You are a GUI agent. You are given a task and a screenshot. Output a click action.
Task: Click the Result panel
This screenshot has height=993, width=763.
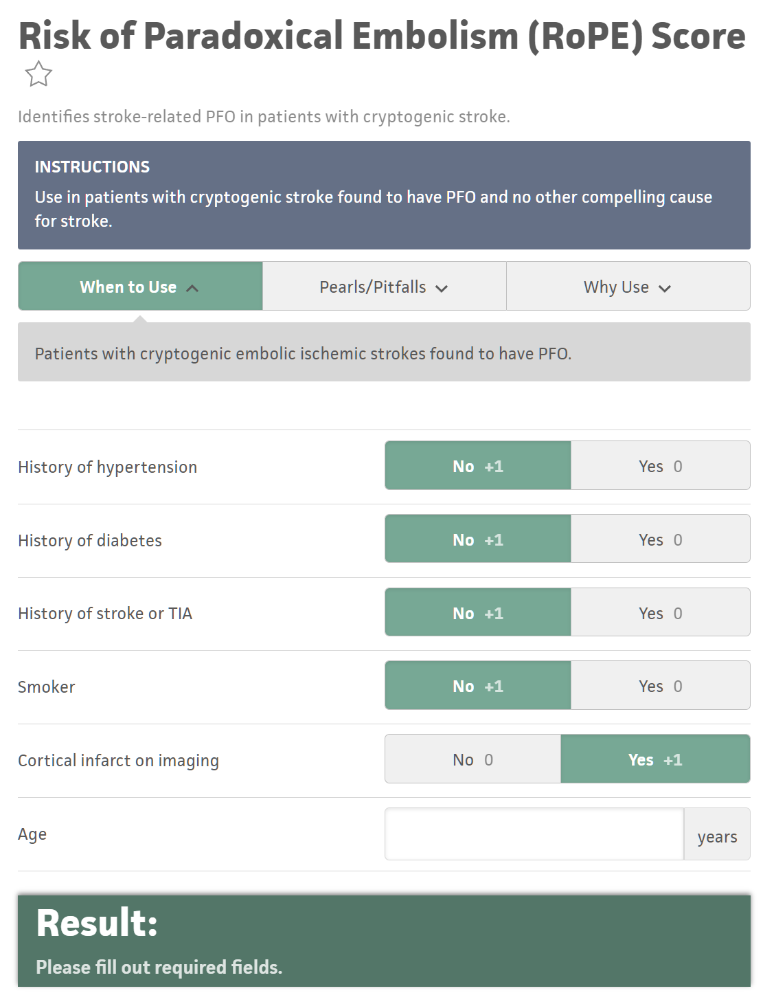point(384,941)
